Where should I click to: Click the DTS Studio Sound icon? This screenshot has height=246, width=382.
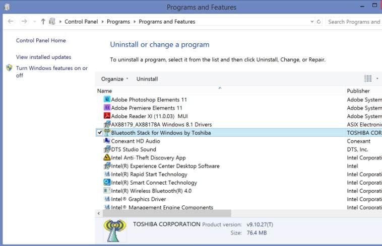(107, 149)
